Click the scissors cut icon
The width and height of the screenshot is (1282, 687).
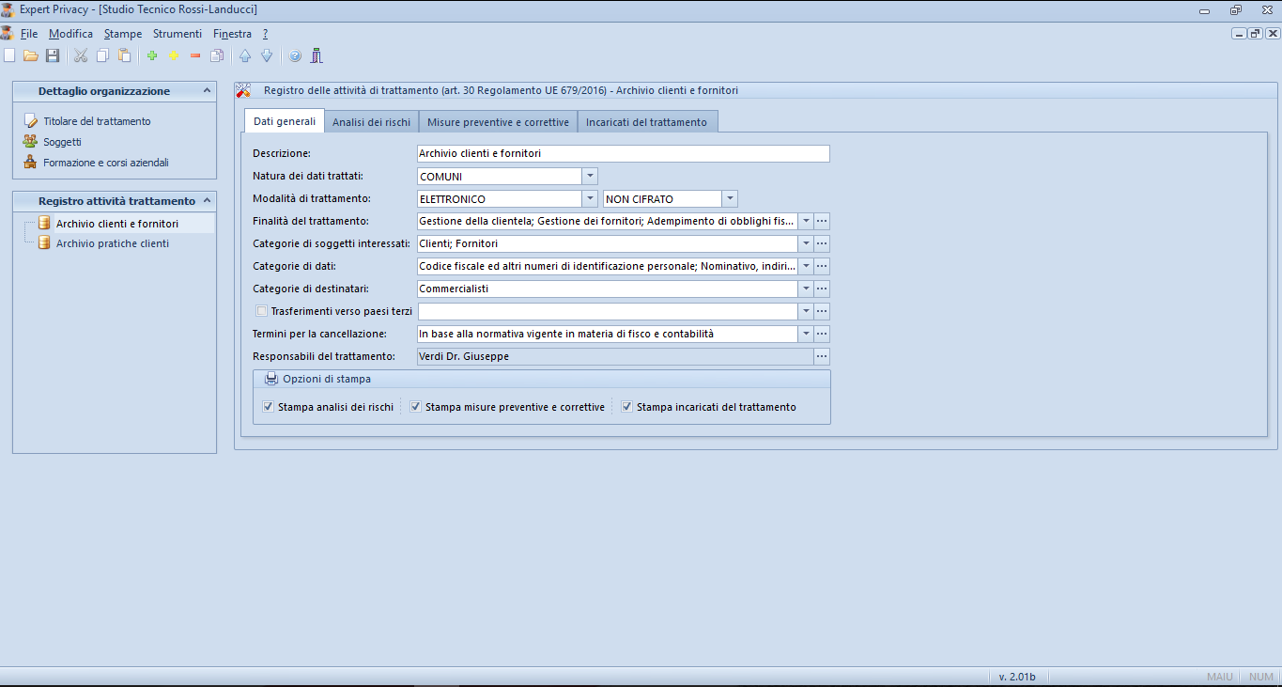tap(81, 56)
